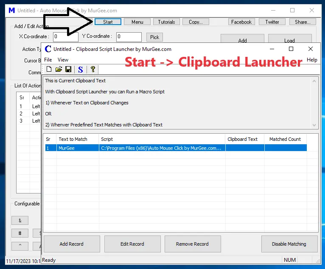Click the Share... button
The image size is (325, 269).
pyautogui.click(x=303, y=22)
